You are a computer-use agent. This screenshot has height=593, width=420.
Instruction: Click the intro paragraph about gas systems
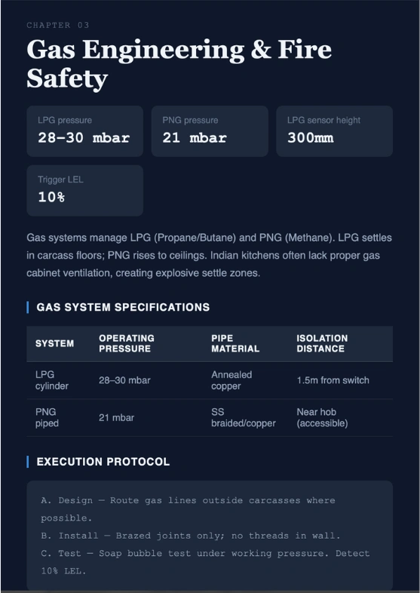click(x=209, y=255)
